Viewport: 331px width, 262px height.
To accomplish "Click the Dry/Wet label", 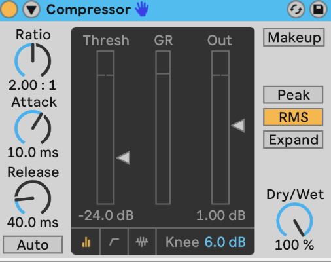I will click(x=295, y=195).
